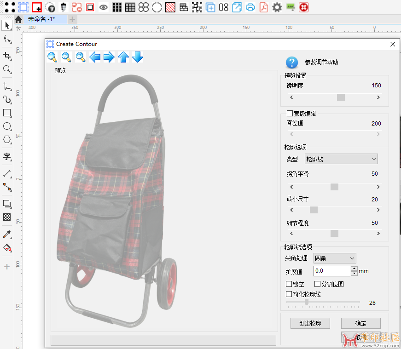The image size is (401, 349).
Task: Select the Artistic media tool
Action: tap(7, 99)
